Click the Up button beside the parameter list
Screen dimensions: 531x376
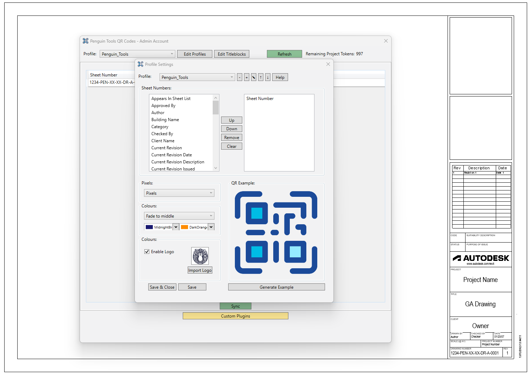click(x=232, y=120)
